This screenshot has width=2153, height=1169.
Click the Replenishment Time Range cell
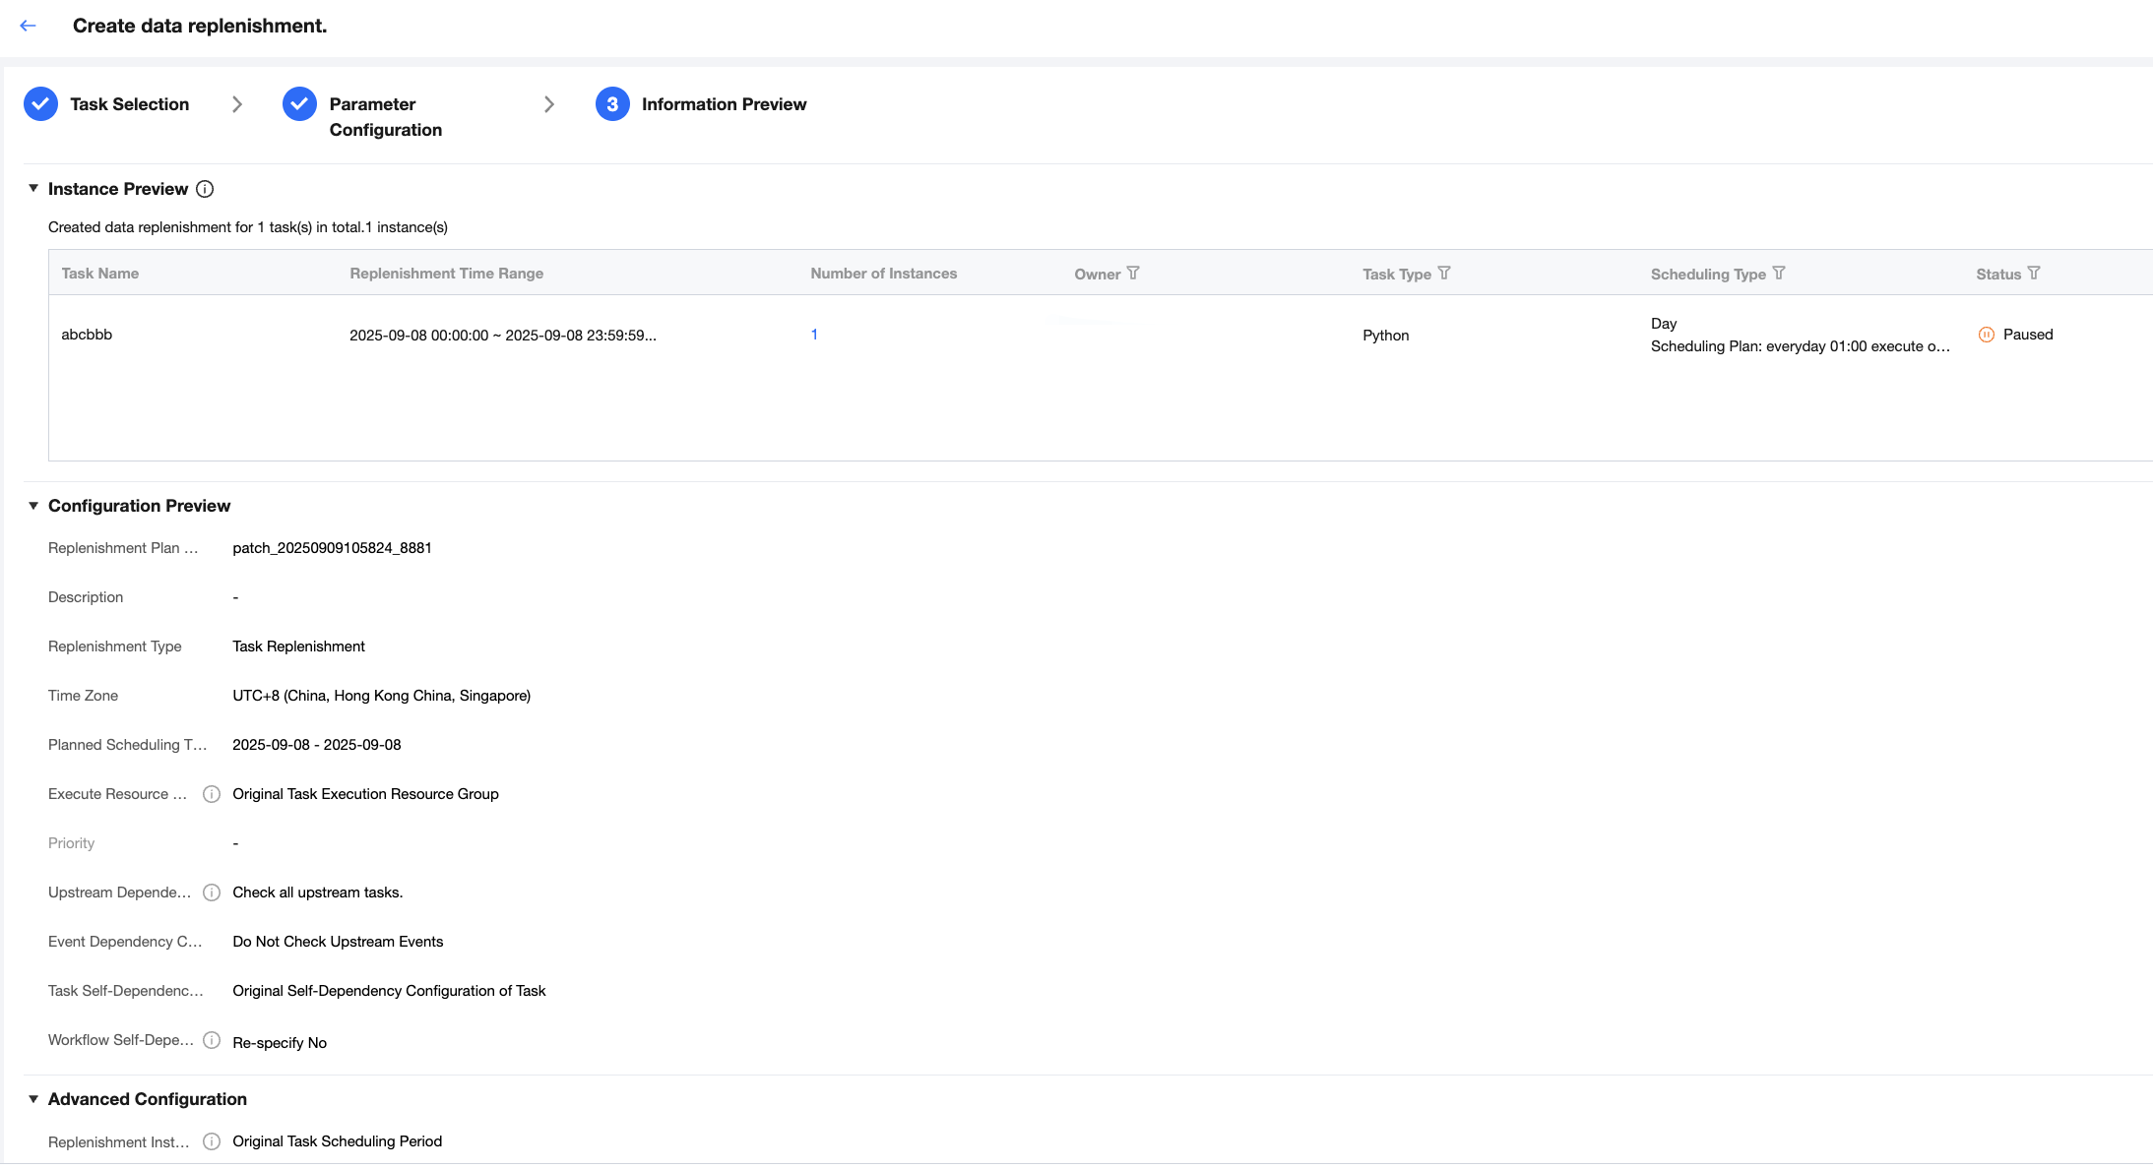(x=502, y=336)
